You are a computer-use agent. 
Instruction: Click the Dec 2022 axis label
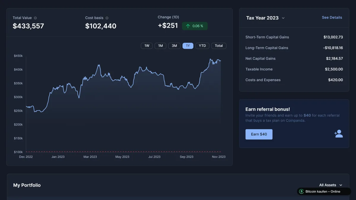click(x=26, y=157)
